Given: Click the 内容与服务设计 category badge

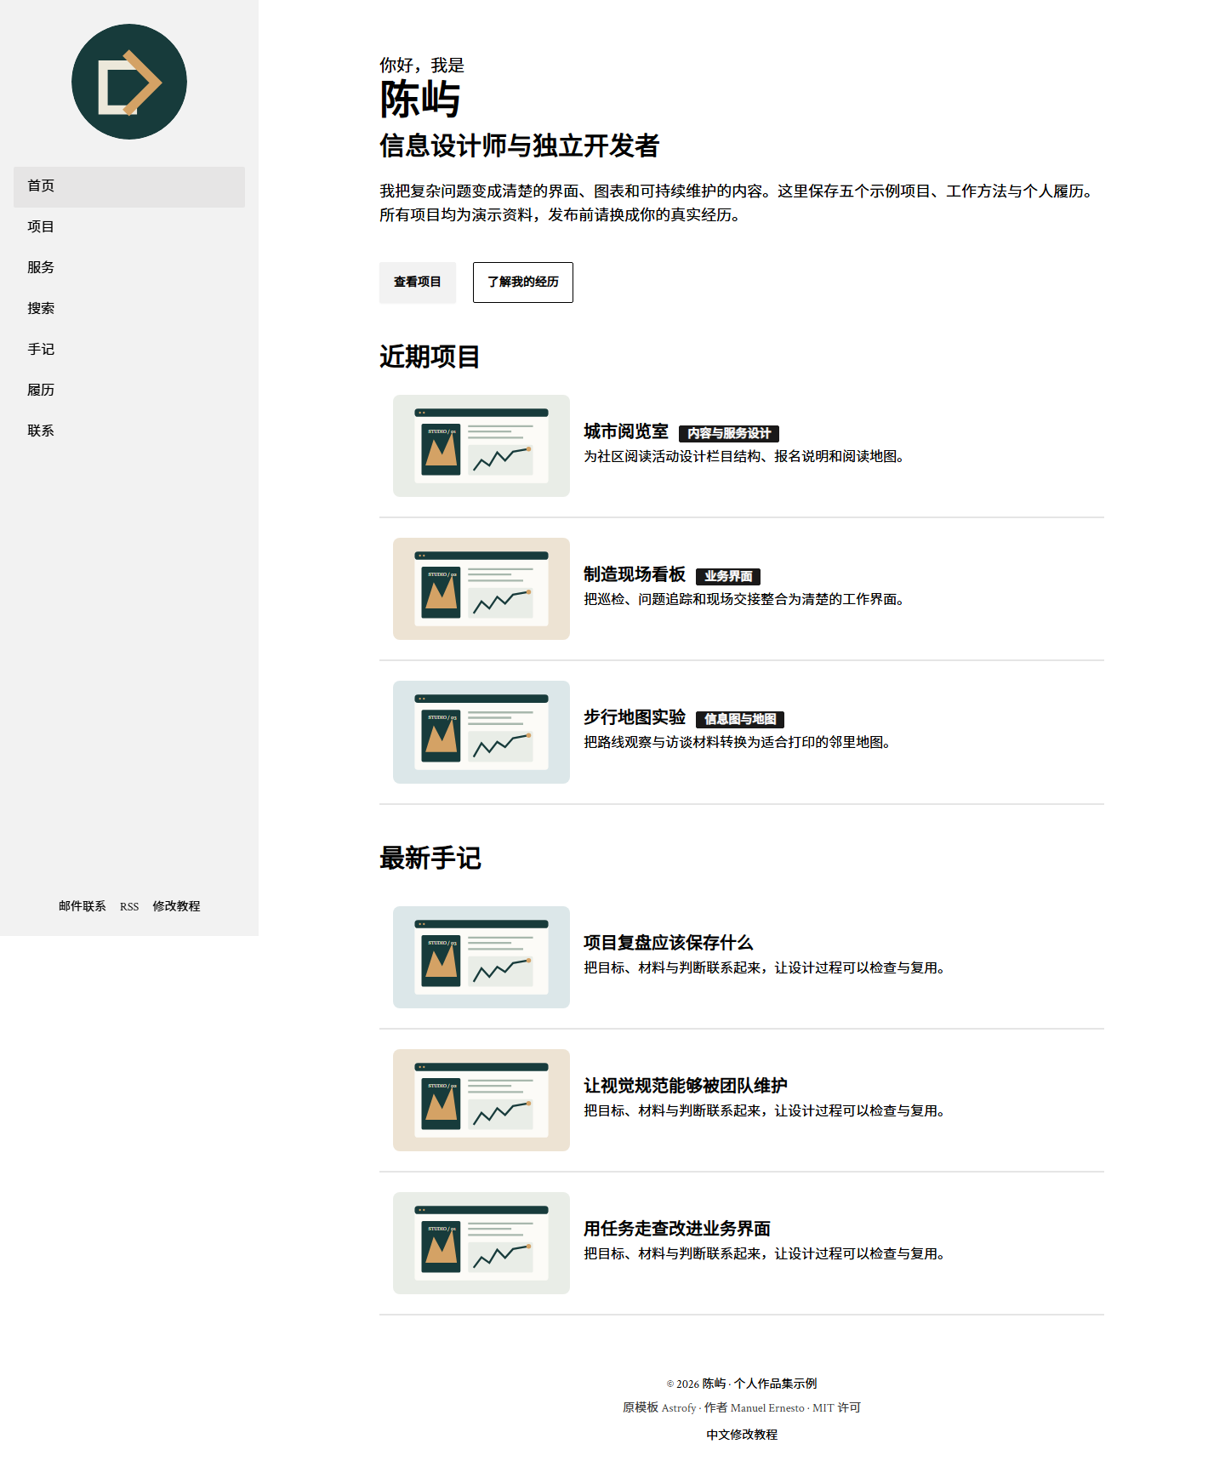Looking at the screenshot, I should (729, 434).
